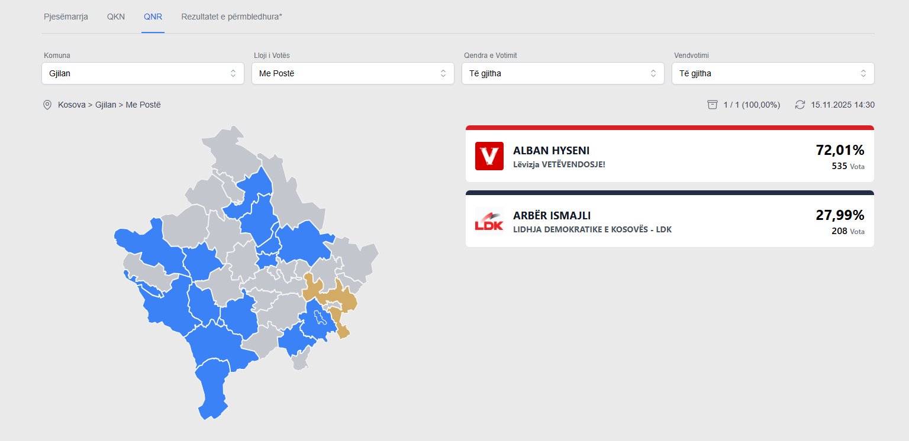Click the 72,01% percentage for Alban Hyseni
Viewport: 909px width, 441px height.
840,150
